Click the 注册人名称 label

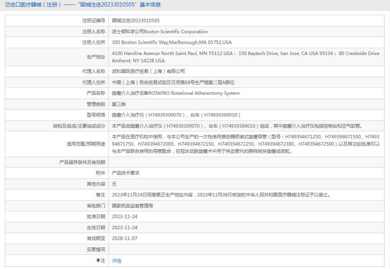click(94, 32)
